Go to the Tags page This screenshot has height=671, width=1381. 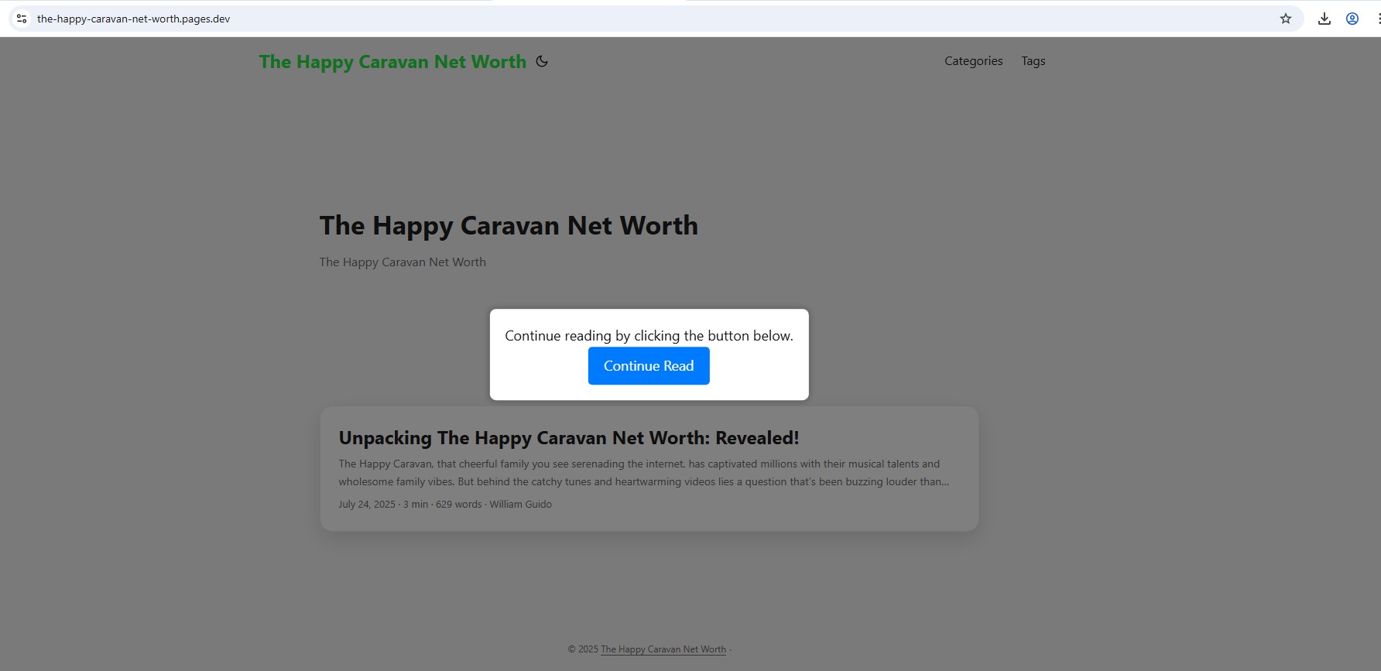[x=1033, y=61]
